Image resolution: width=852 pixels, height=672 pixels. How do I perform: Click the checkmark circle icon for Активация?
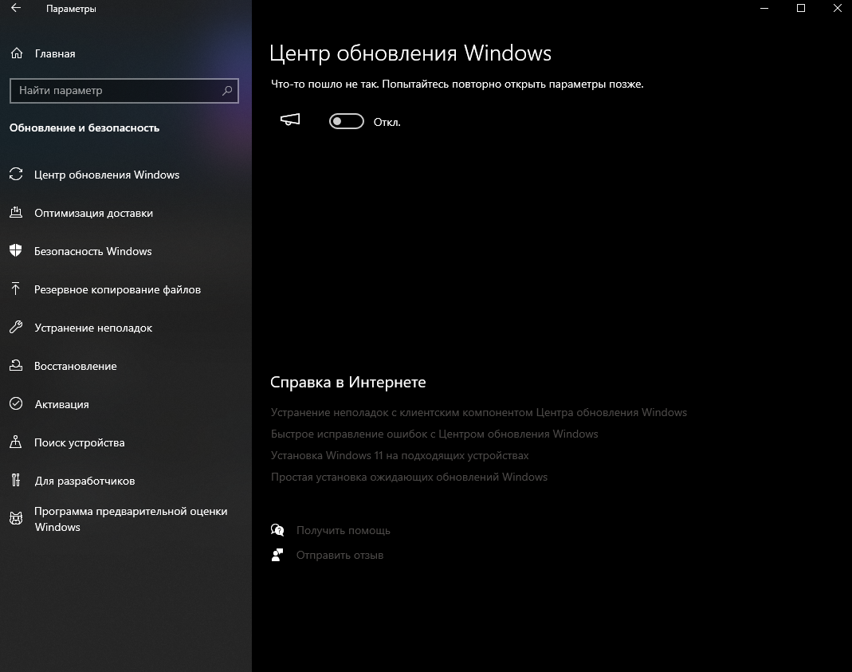click(16, 403)
